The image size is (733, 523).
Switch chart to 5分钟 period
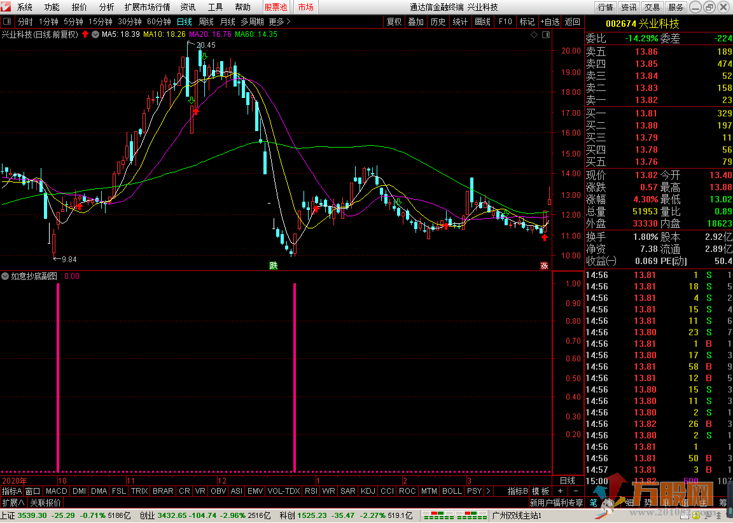coord(73,22)
